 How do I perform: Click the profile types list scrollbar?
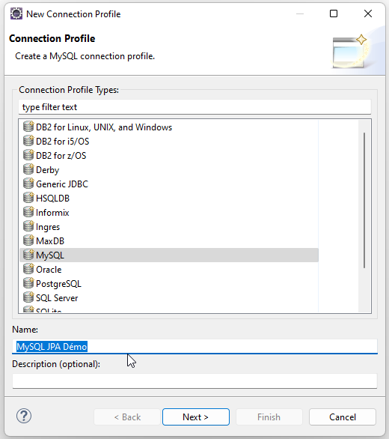[364, 201]
